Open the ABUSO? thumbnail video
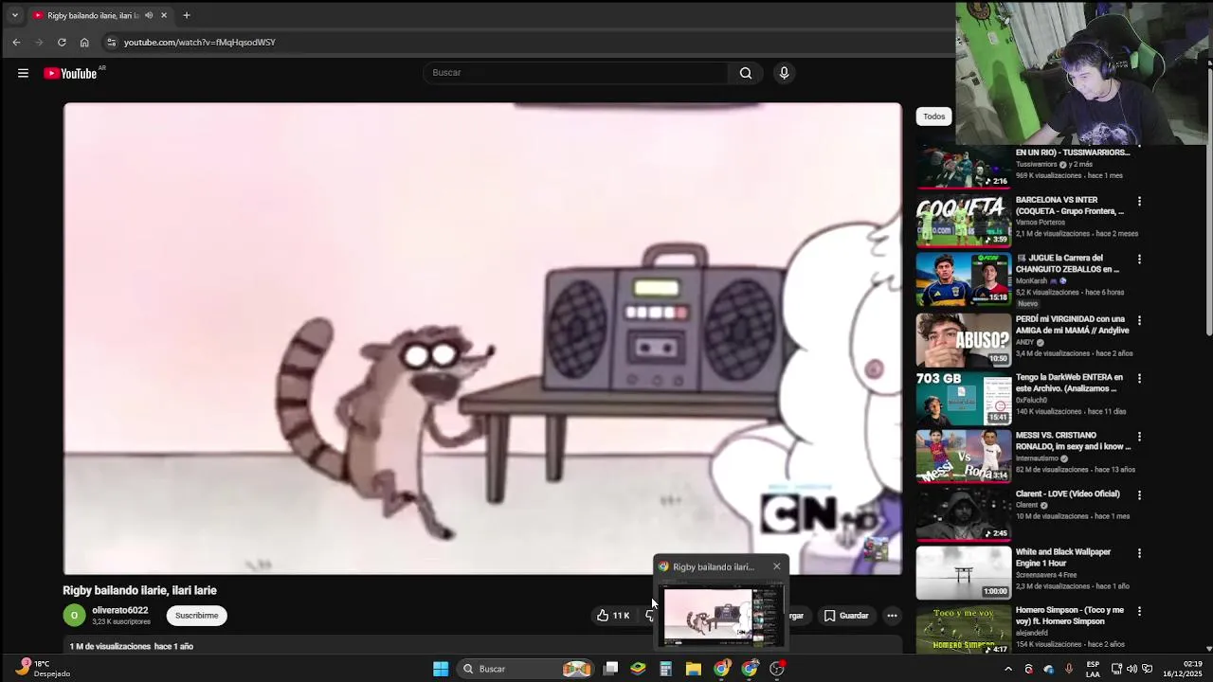 point(964,340)
